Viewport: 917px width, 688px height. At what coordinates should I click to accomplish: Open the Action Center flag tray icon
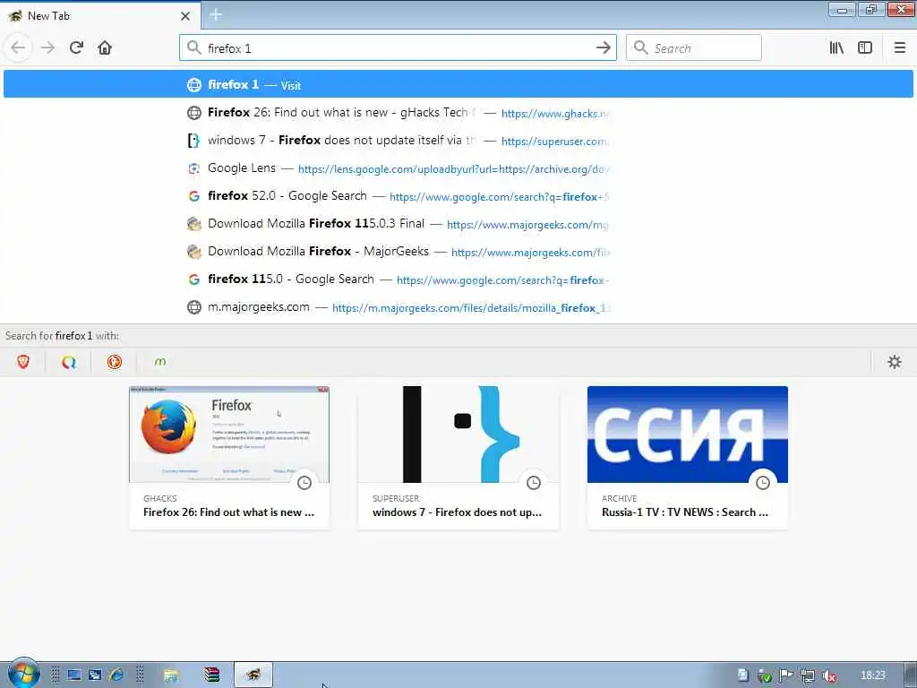point(786,676)
